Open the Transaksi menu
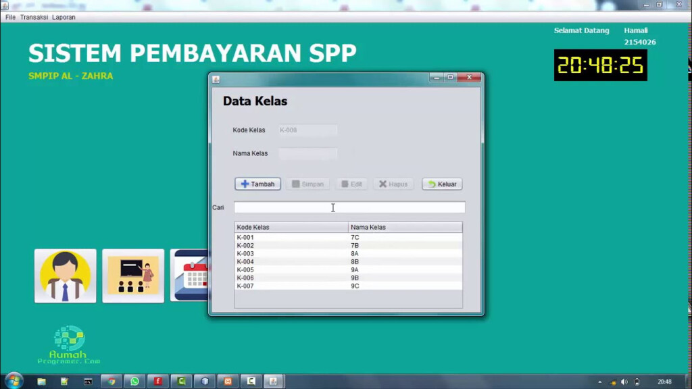This screenshot has width=692, height=389. [x=34, y=17]
